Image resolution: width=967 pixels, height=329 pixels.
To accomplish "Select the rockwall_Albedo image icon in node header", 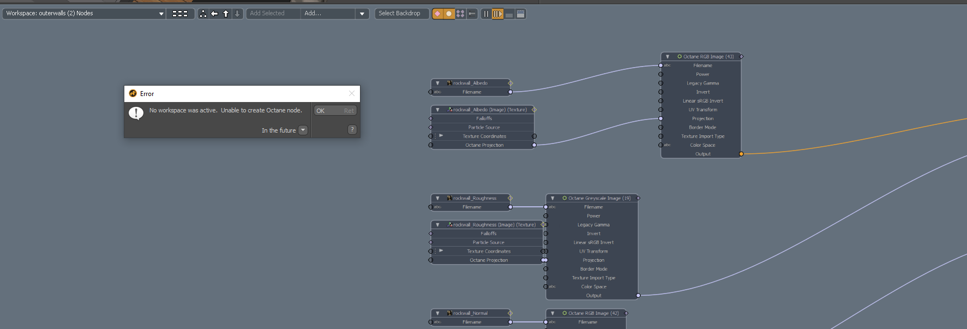I will [449, 83].
